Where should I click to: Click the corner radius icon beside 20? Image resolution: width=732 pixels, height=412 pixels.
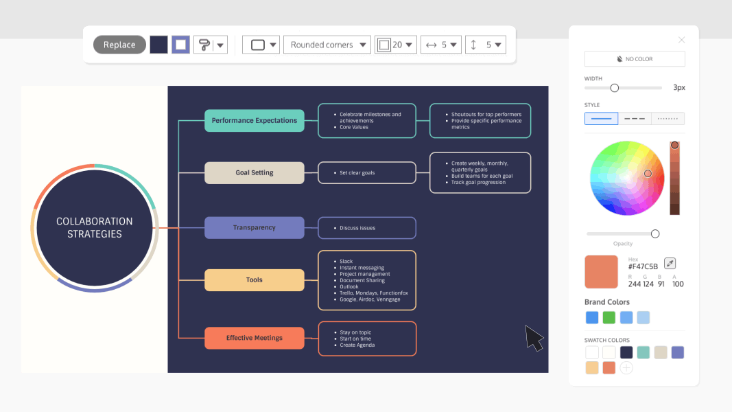point(384,44)
